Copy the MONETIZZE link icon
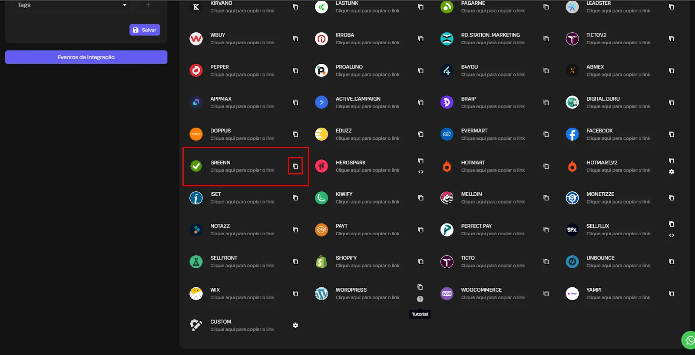 click(x=672, y=198)
